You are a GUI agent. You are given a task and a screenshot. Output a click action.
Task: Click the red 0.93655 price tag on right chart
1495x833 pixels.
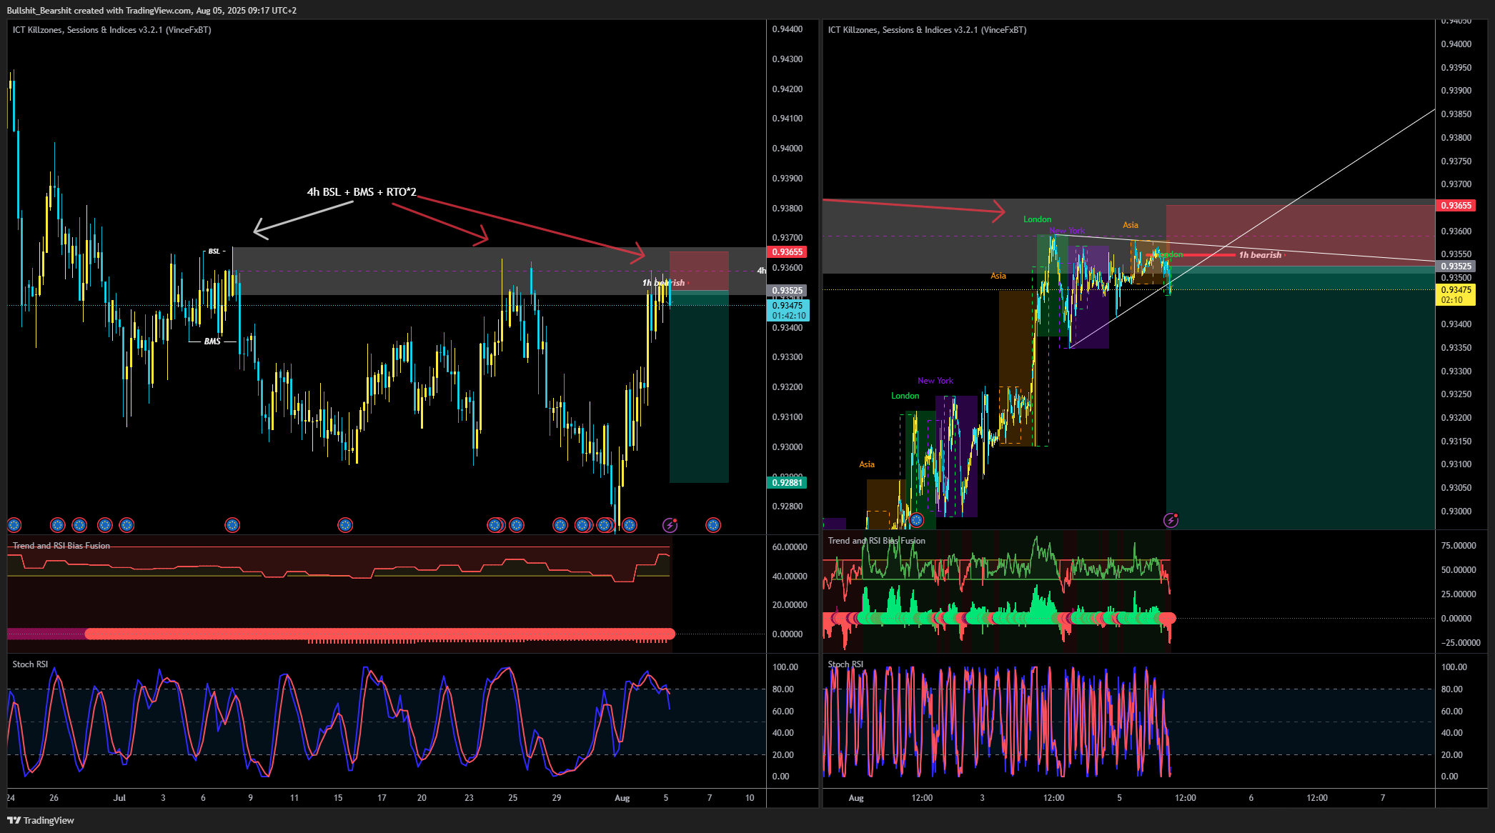[x=1456, y=206]
